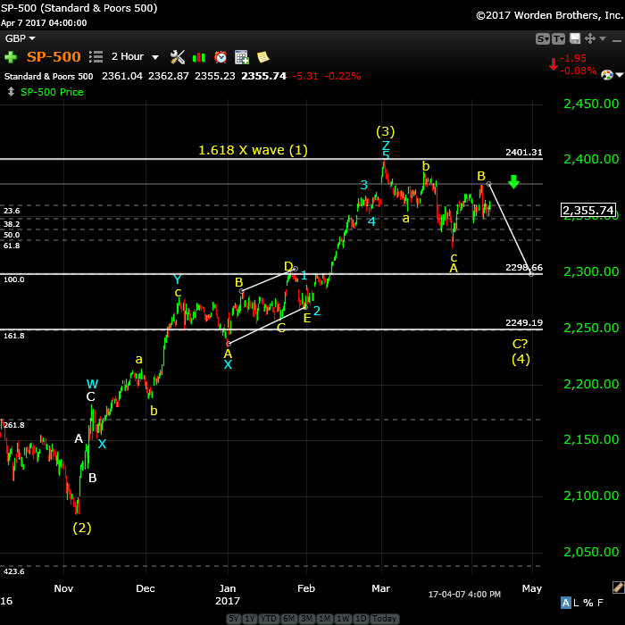Click the 161.8 Fibonacci level label
Image resolution: width=625 pixels, height=625 pixels.
[14, 336]
